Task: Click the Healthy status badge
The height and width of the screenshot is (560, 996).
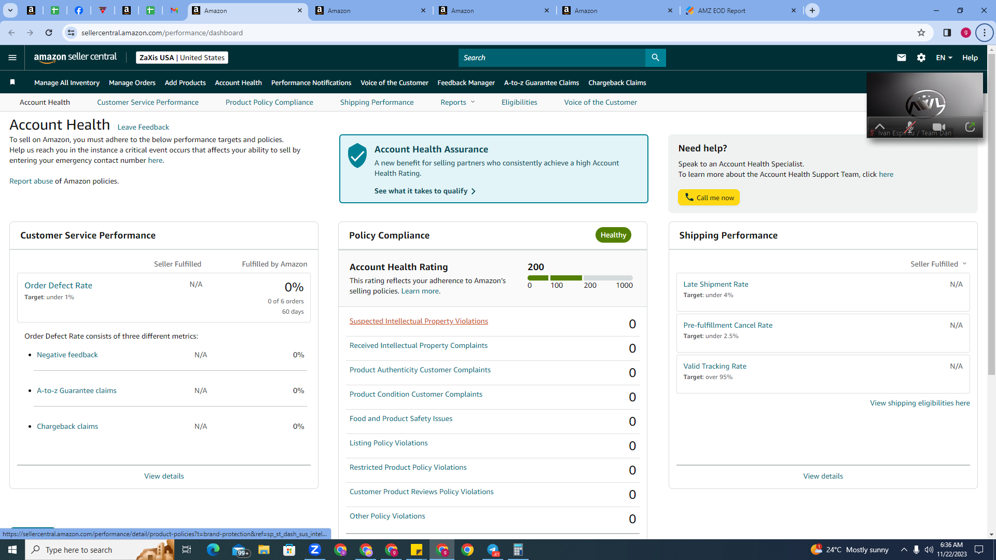Action: click(613, 235)
